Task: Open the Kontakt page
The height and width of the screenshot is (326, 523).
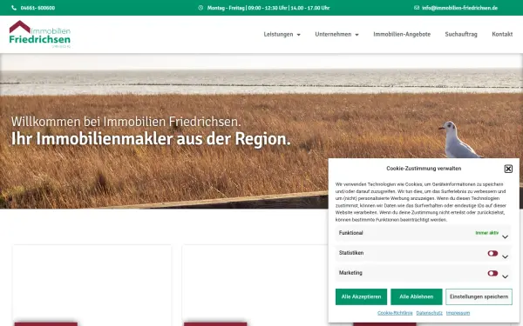Action: [502, 34]
